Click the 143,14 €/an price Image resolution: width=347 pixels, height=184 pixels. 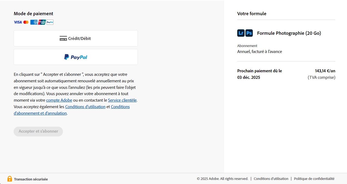coord(325,71)
